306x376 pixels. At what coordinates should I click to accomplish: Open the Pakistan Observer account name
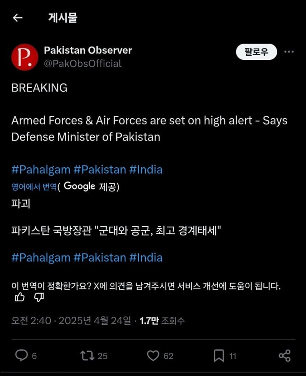pyautogui.click(x=88, y=50)
